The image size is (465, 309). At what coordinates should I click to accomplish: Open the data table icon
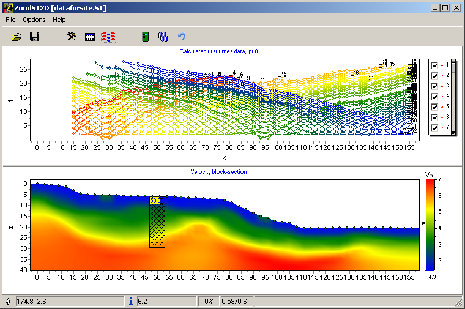point(90,37)
